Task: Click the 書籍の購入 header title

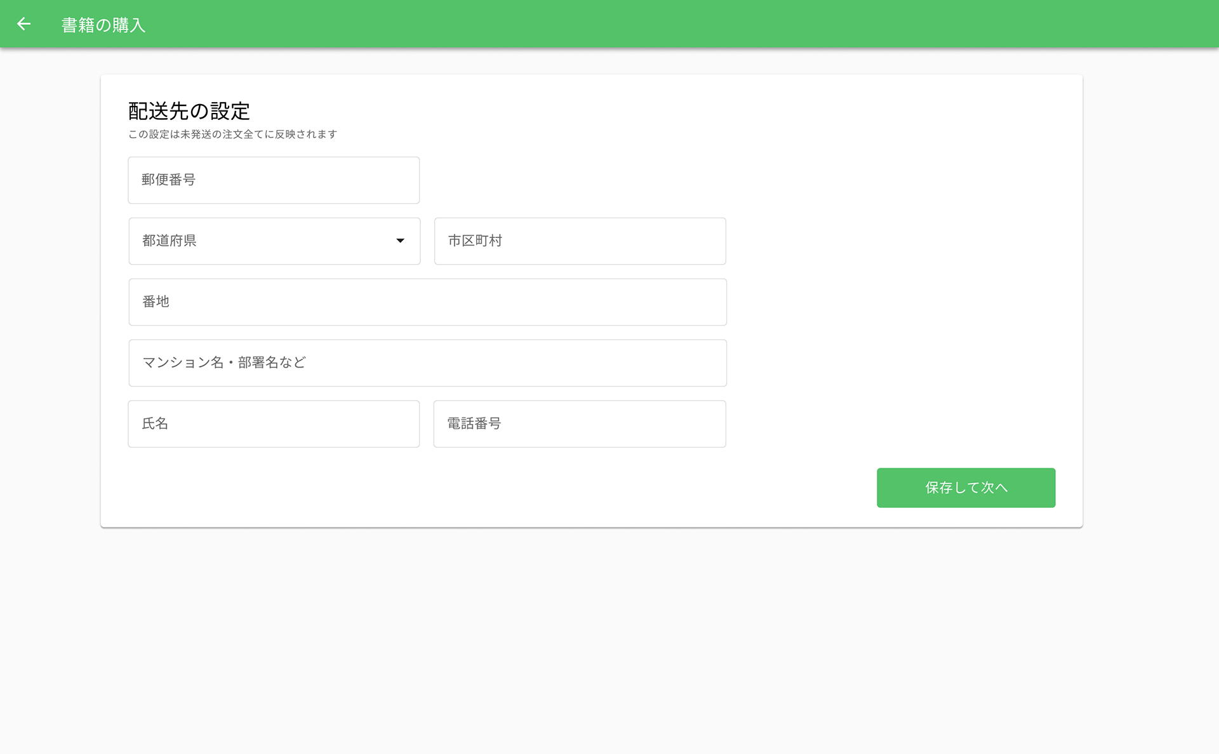Action: [x=103, y=25]
